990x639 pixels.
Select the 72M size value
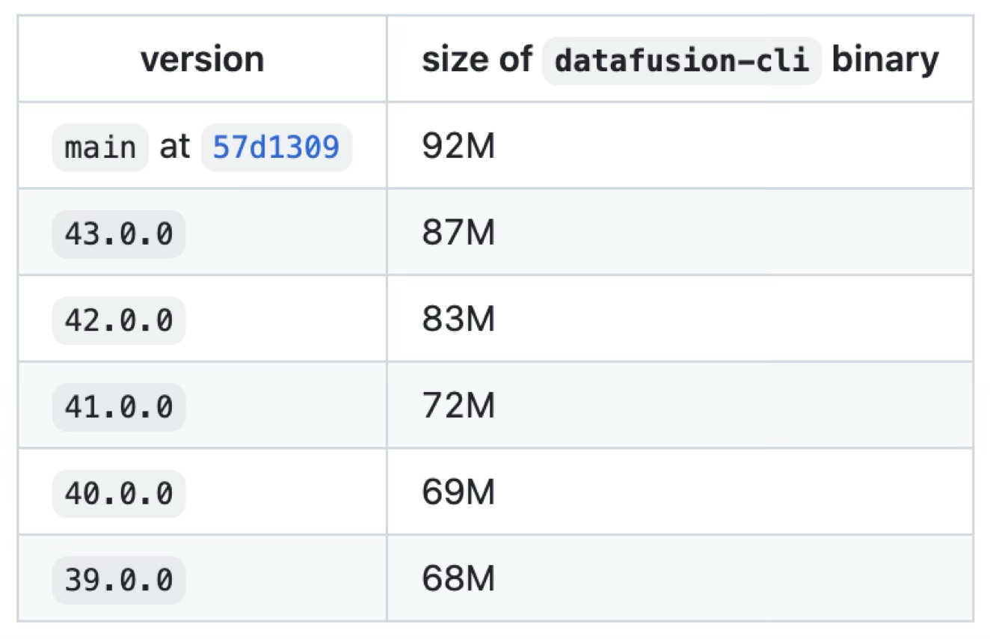point(458,407)
